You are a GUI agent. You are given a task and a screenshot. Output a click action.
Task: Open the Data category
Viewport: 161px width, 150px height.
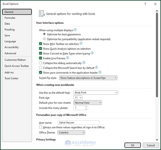coord(17,24)
